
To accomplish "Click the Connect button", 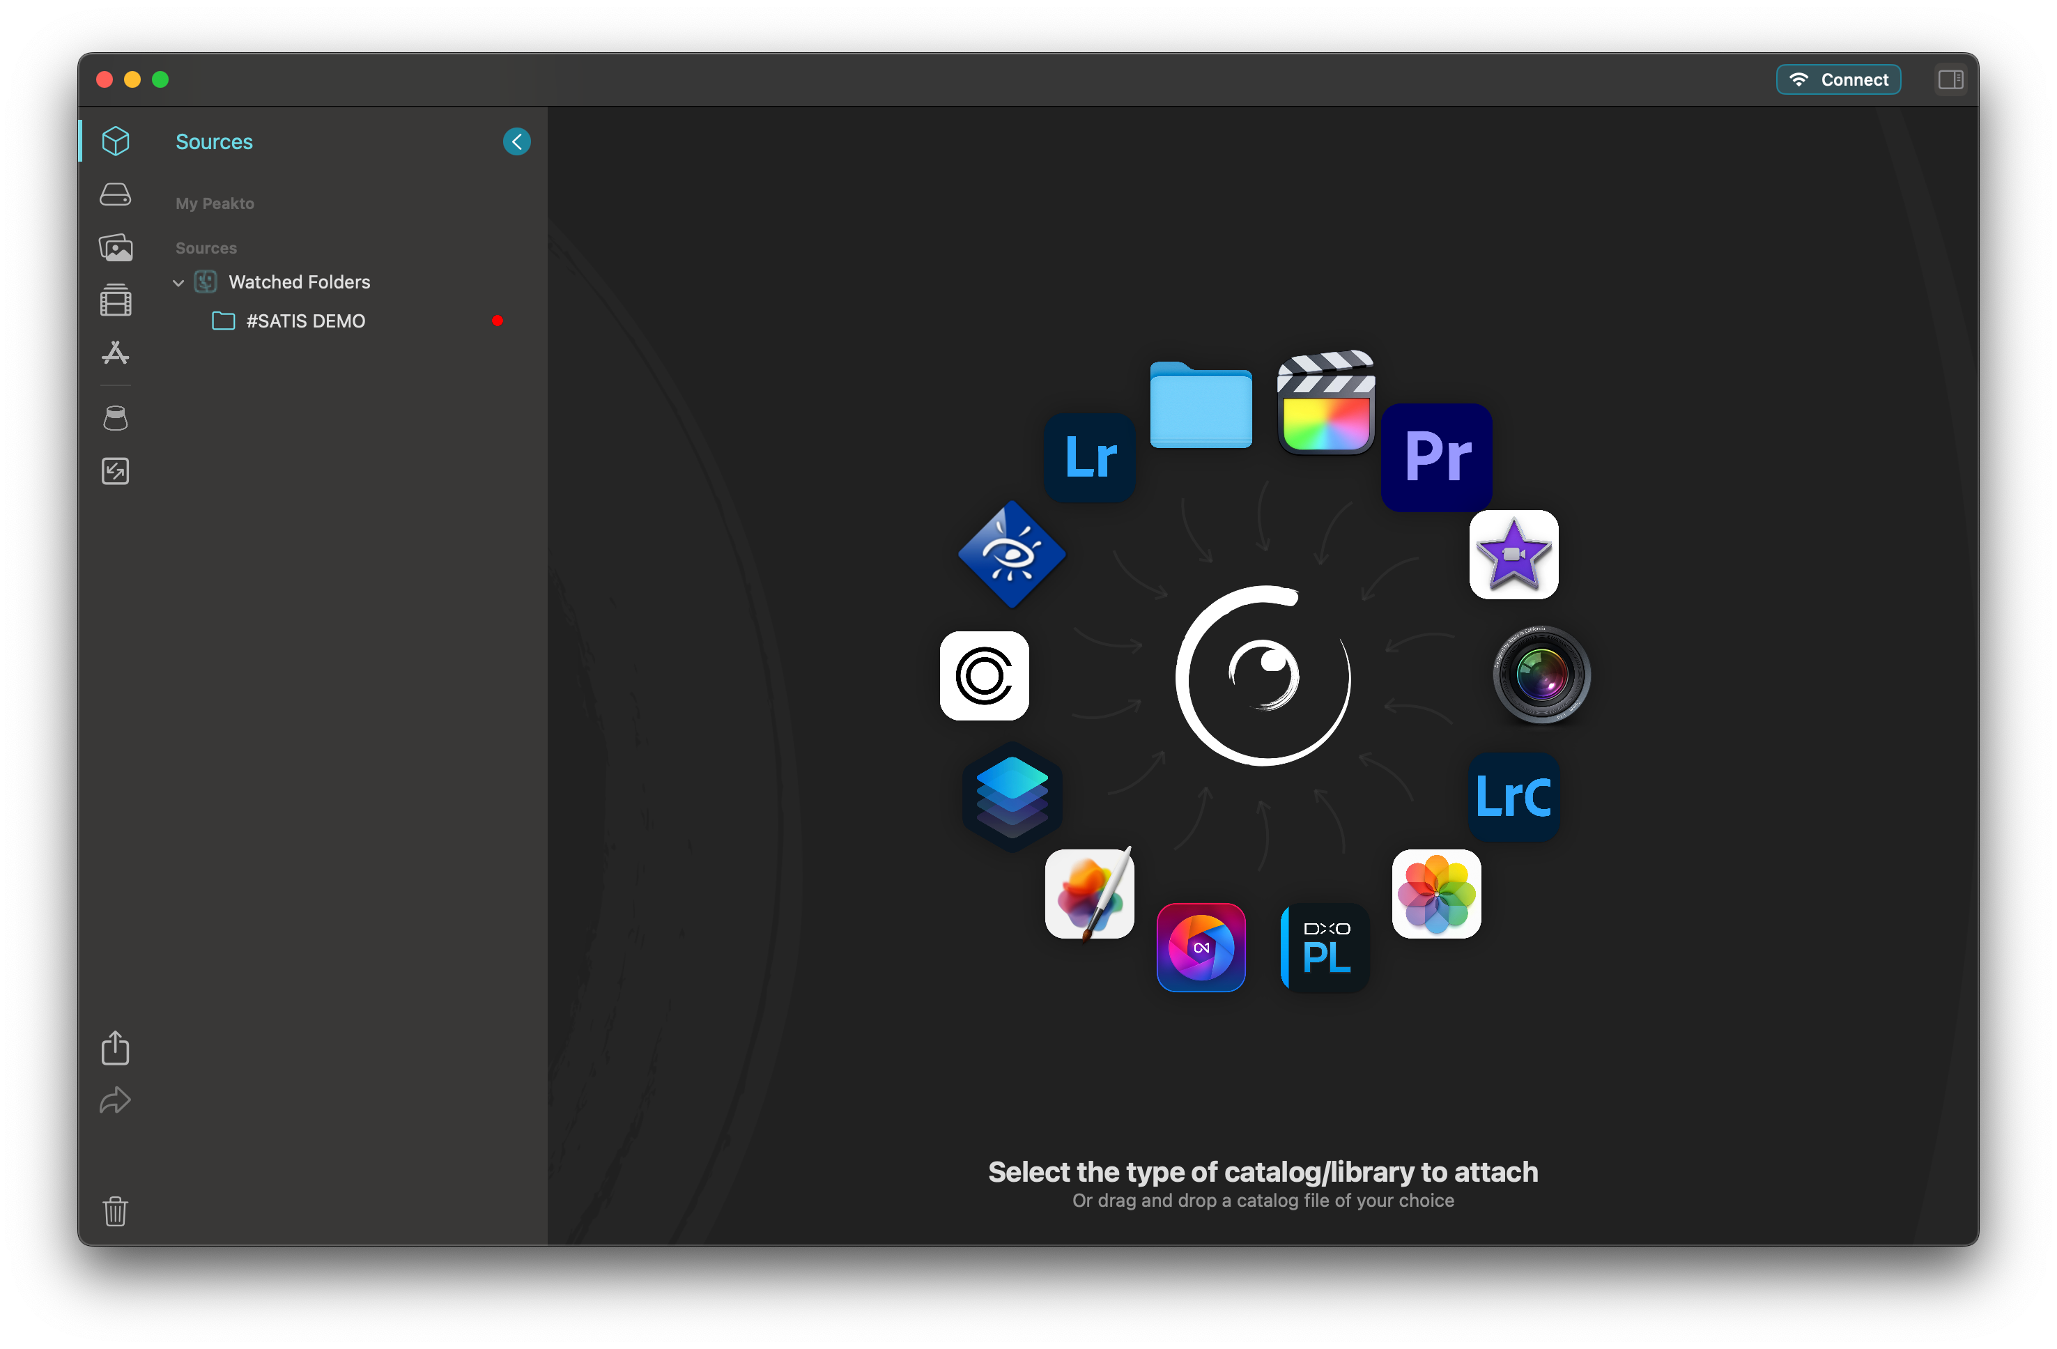I will 1838,79.
